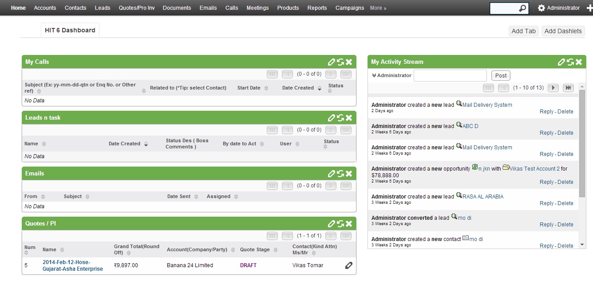
Task: Click the Banana 24 Limited account cell
Action: (190, 265)
